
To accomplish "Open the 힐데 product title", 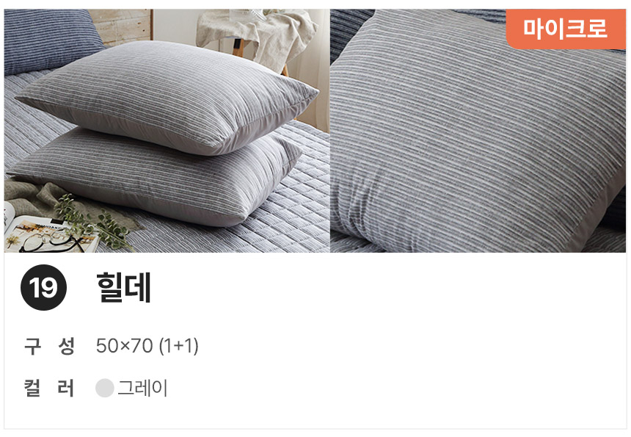I will (x=124, y=287).
